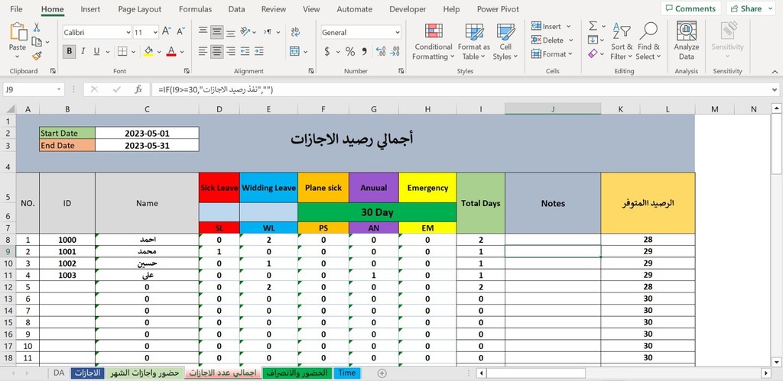Image resolution: width=783 pixels, height=381 pixels.
Task: Open Cell Styles gallery
Action: [505, 41]
